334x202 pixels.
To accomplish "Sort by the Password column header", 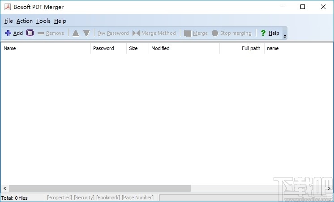I will point(108,48).
